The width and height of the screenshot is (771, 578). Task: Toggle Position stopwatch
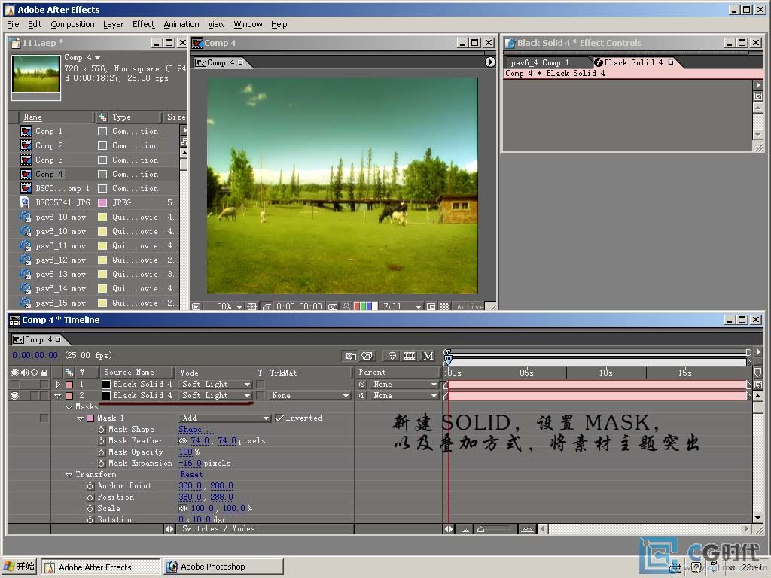90,497
